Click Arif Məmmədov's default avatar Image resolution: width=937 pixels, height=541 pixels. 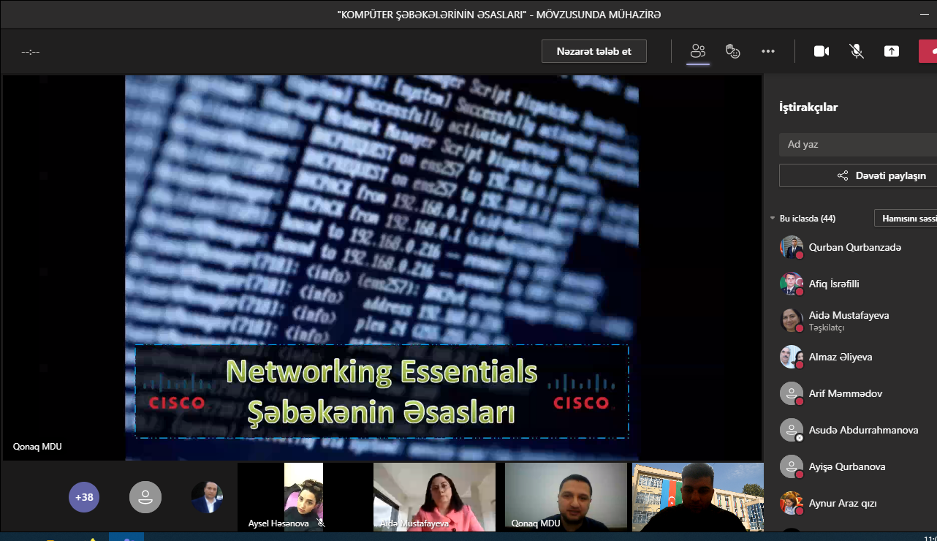(x=791, y=393)
